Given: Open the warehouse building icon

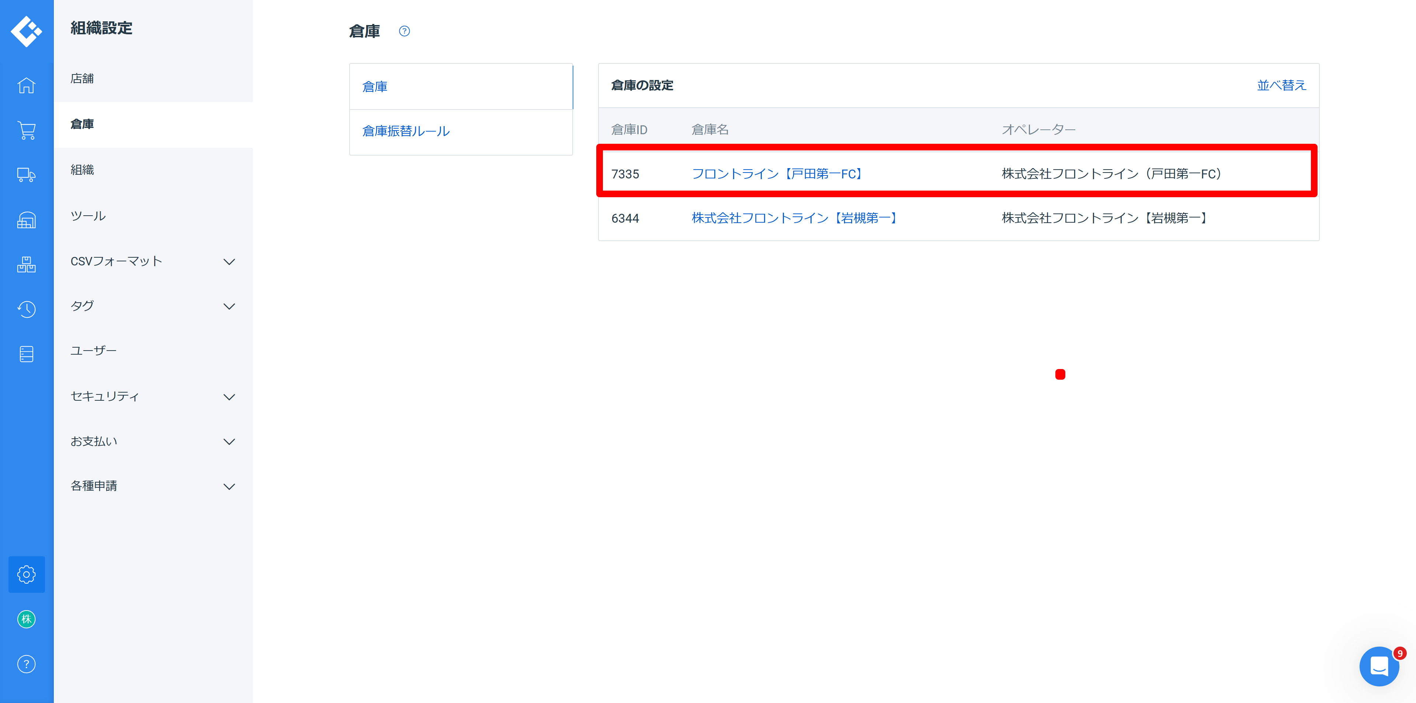Looking at the screenshot, I should pos(27,220).
